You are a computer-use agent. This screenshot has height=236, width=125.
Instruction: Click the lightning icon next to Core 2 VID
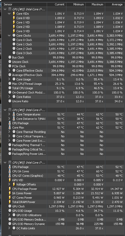click(14, 27)
